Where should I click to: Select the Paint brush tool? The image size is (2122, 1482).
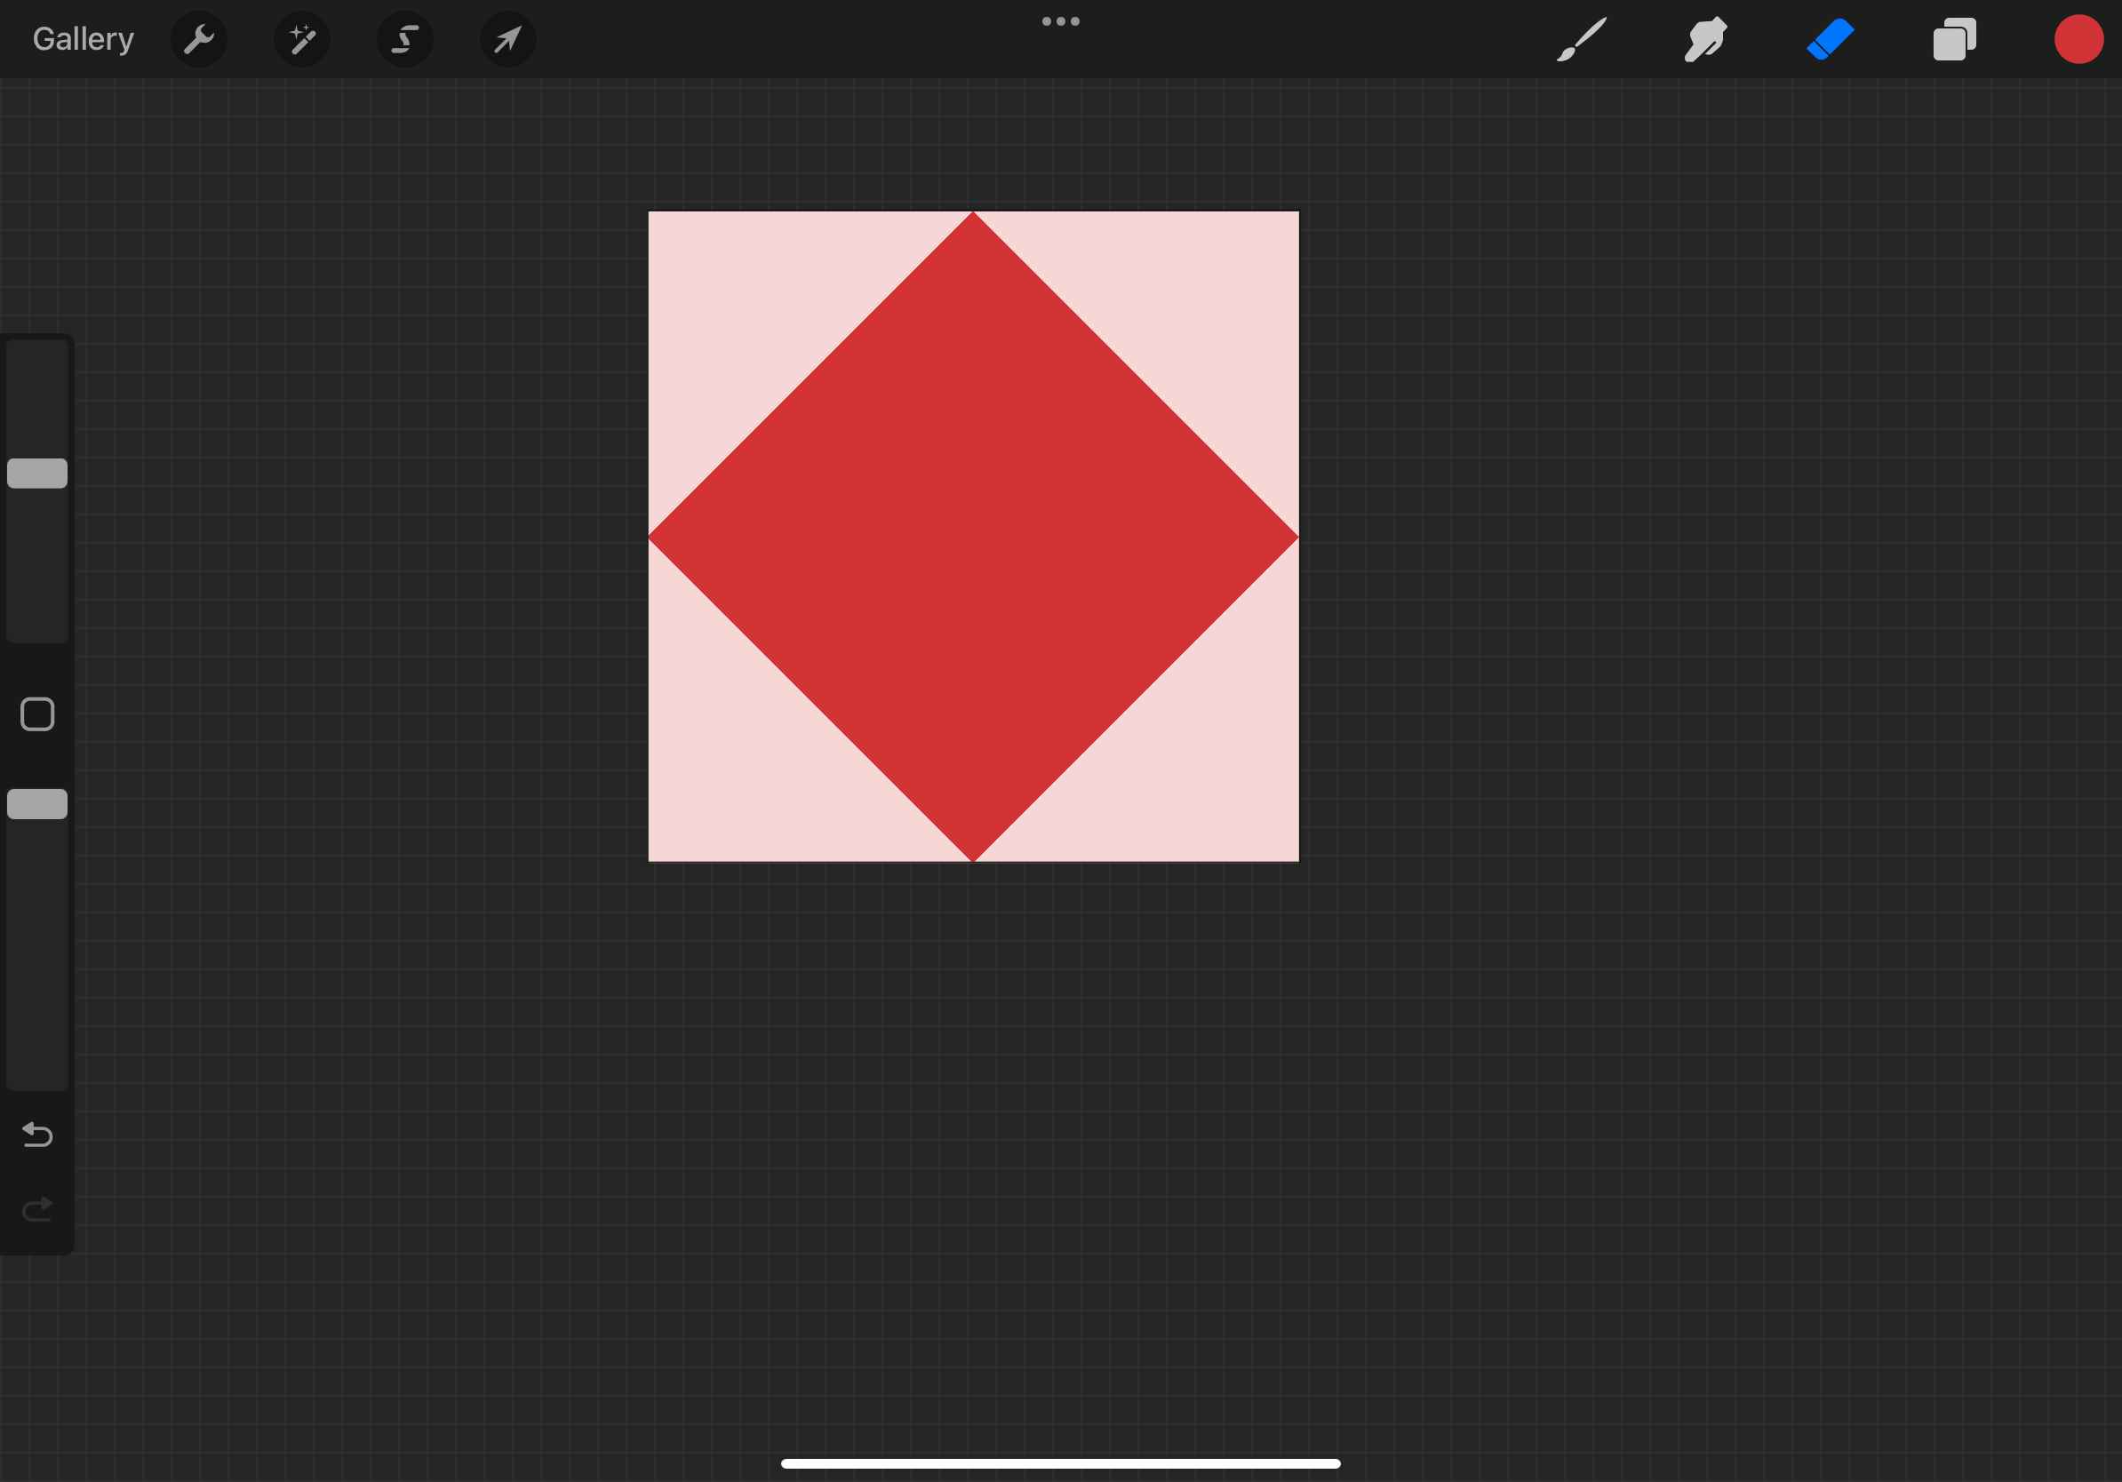tap(1581, 40)
